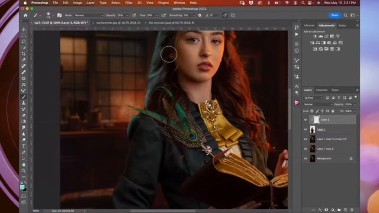Hide Layer 2 visibility eye

click(x=306, y=120)
